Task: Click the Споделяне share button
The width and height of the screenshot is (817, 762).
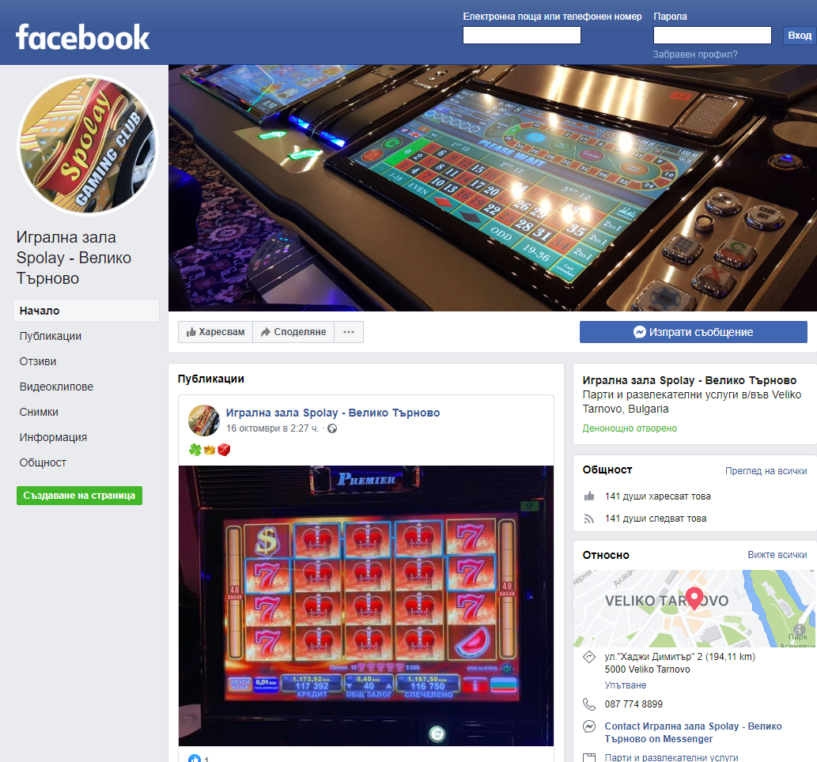Action: coord(293,332)
